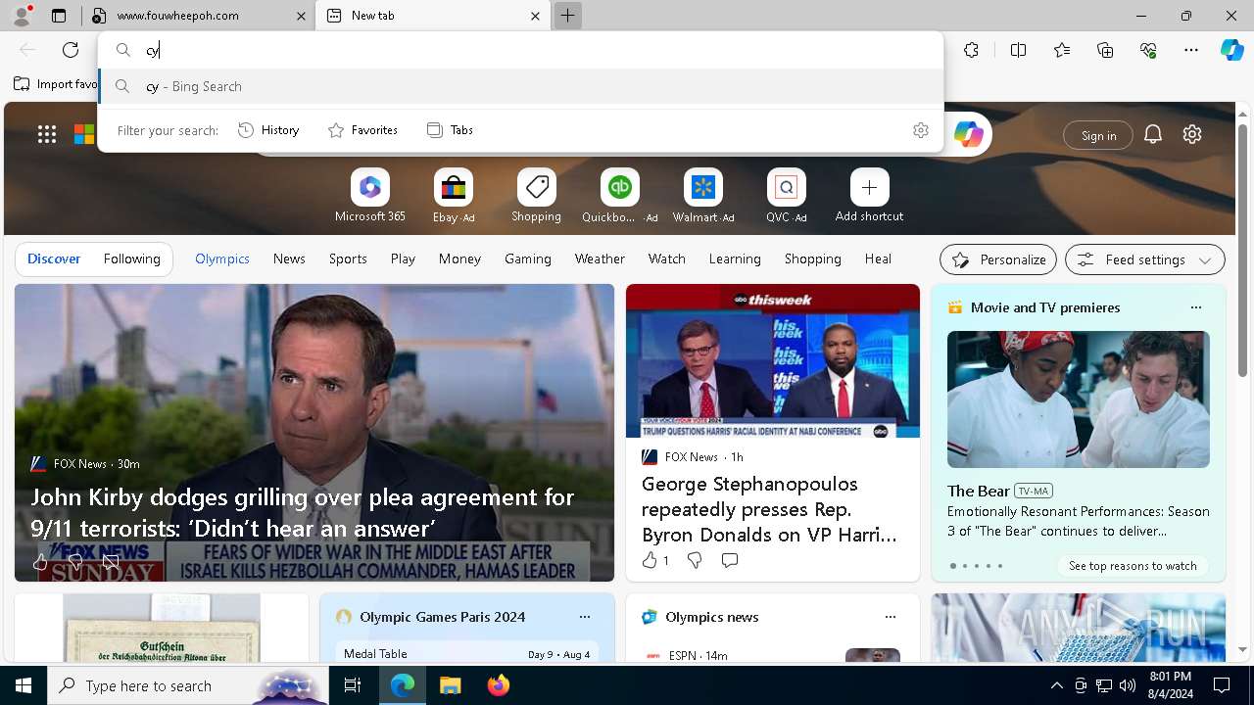Select the Sports feed category
This screenshot has width=1254, height=705.
[x=348, y=258]
